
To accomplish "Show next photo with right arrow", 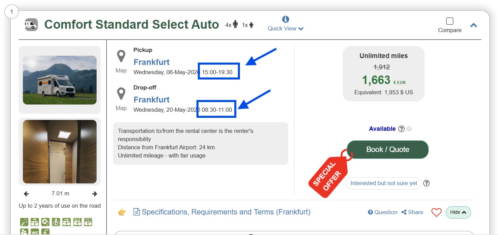I will (95, 194).
